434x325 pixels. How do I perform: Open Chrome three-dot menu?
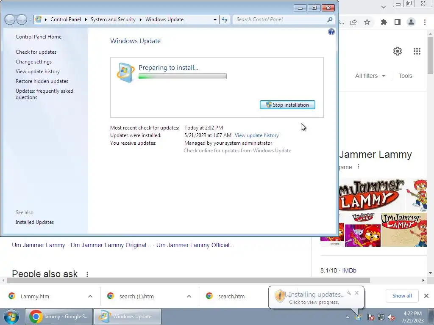(425, 22)
